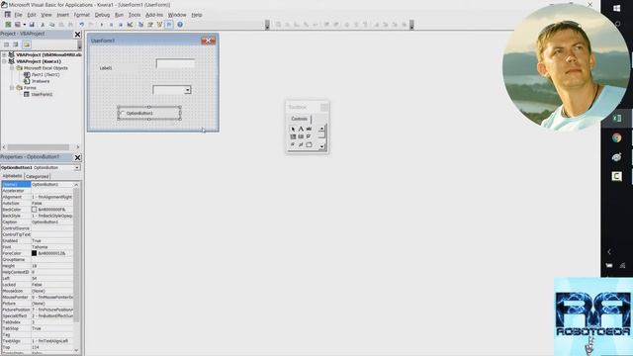Screen dimensions: 633x356
Task: Select Лист1 sheet in project tree
Action: (45, 75)
